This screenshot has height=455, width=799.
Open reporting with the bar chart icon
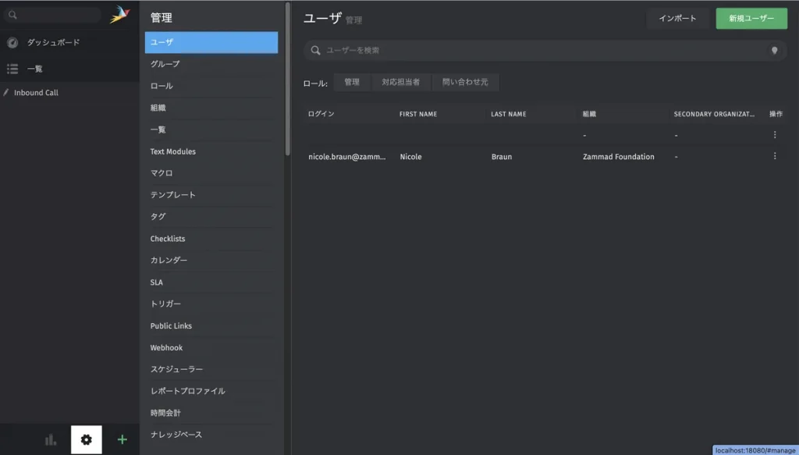point(51,439)
